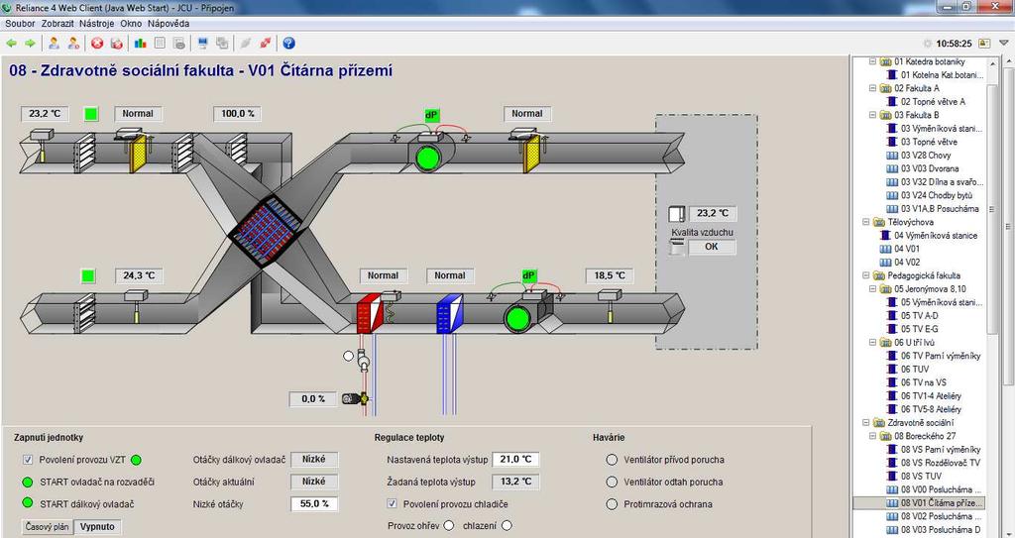1015x538 pixels.
Task: Collapse the 06 U tří lvů node
Action: point(872,343)
